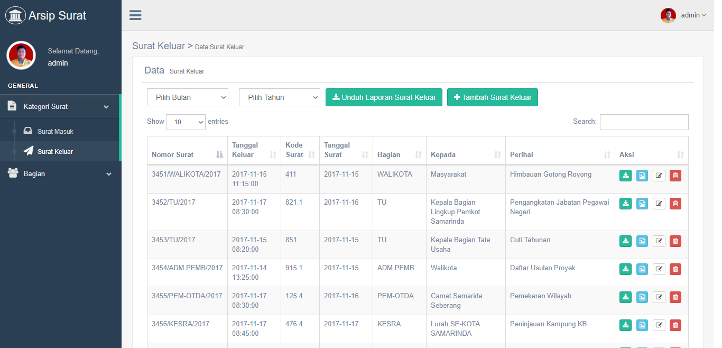This screenshot has width=722, height=348.
Task: Open Surat Masuk in the sidebar
Action: click(x=55, y=131)
